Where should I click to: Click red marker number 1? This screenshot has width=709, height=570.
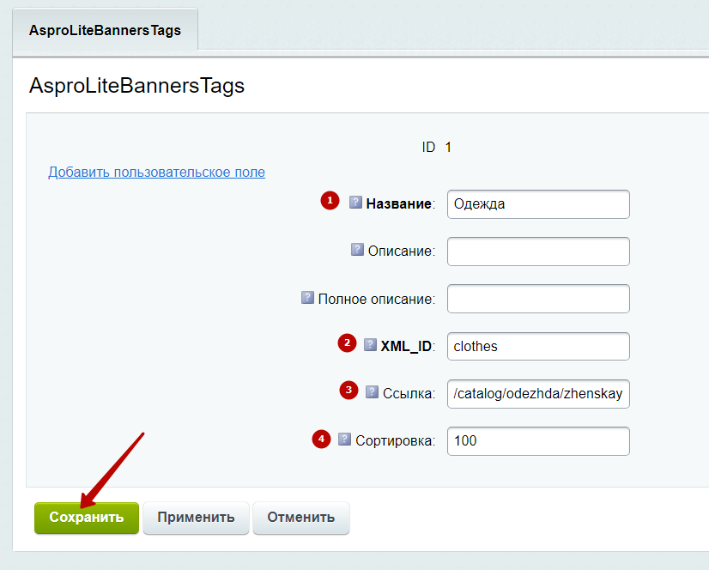[x=330, y=200]
